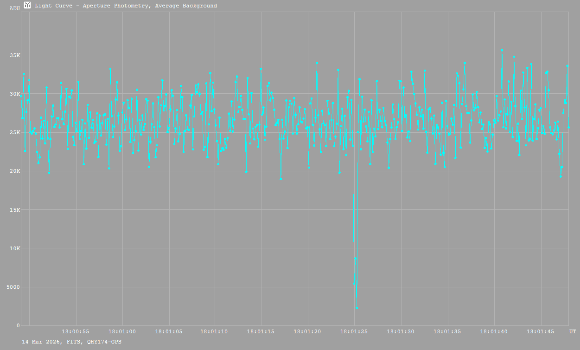Viewport: 580px width, 350px height.
Task: Click the 18:01:45 time axis tick label
Action: [541, 332]
